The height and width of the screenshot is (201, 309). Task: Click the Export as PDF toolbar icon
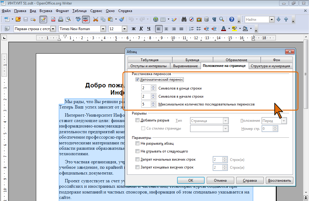click(53, 20)
